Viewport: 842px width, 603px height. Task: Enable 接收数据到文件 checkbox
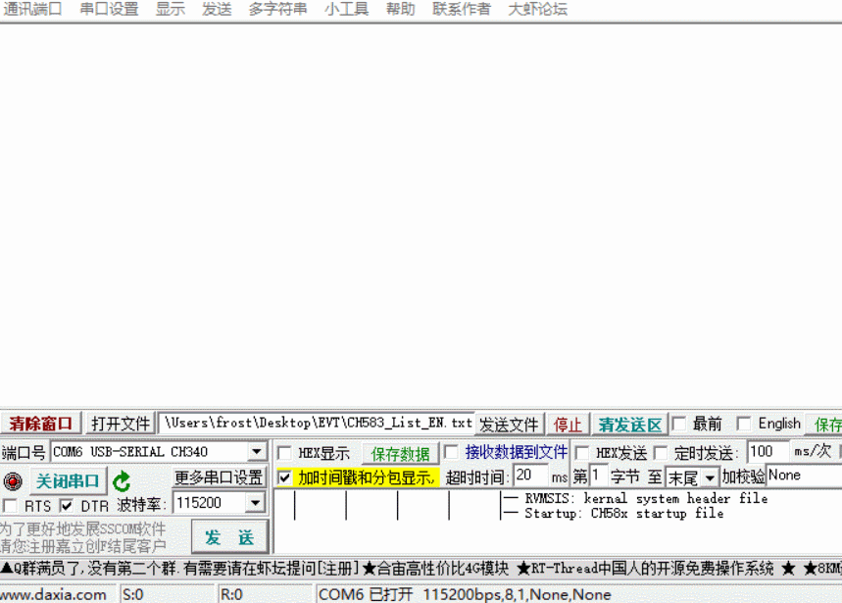[x=452, y=452]
